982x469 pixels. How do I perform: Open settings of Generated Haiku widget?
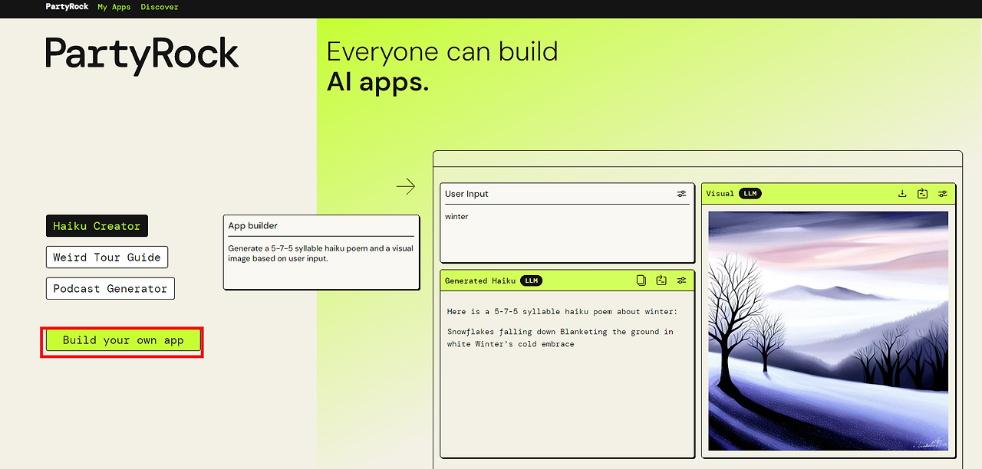tap(681, 280)
